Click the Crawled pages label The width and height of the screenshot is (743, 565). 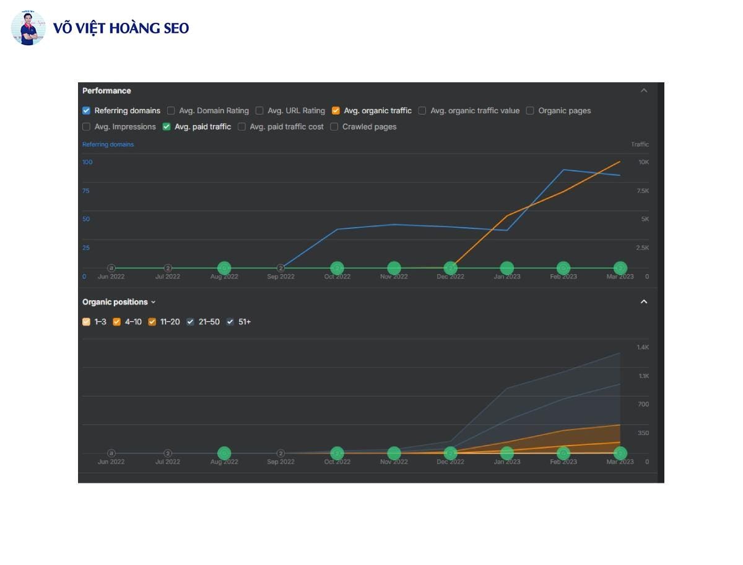tap(369, 127)
